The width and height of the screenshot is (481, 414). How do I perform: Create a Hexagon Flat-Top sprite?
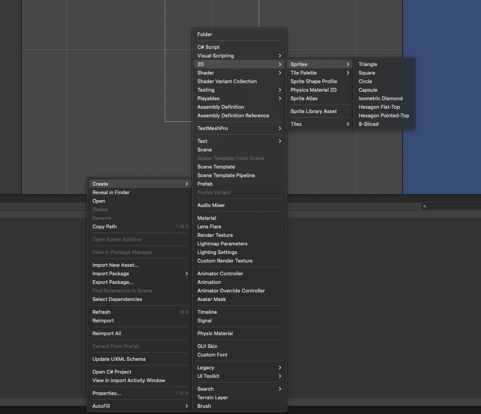384,107
